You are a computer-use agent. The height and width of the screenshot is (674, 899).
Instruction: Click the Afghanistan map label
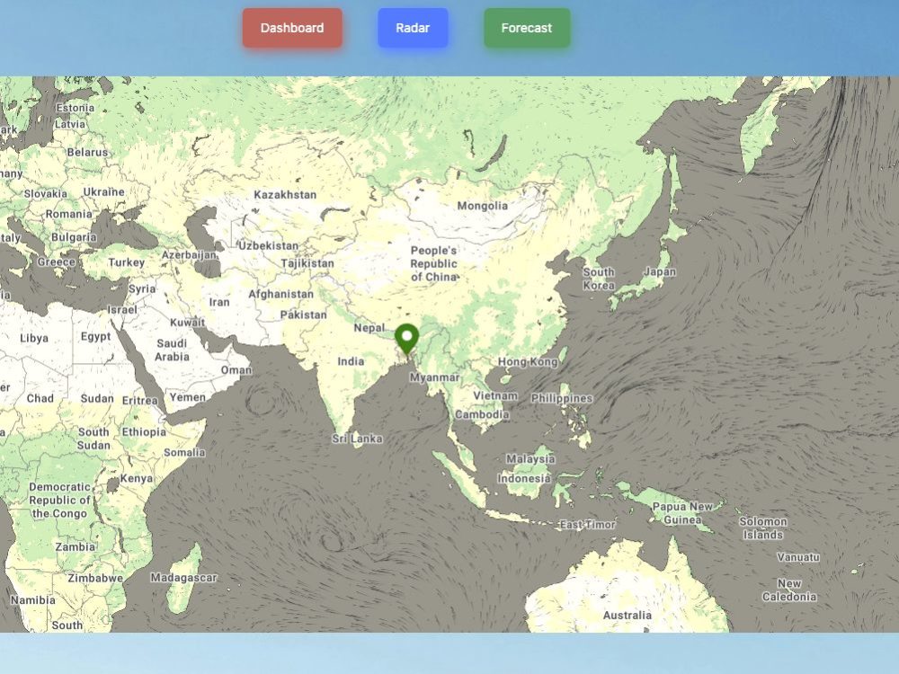(280, 294)
